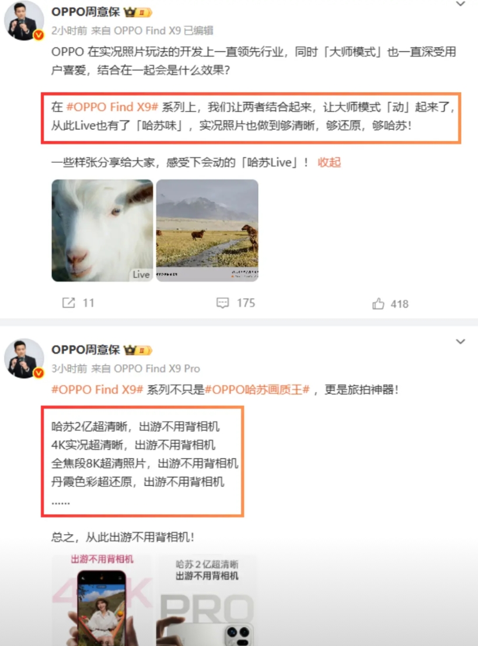Click the crown membership badge on second post

tap(138, 350)
